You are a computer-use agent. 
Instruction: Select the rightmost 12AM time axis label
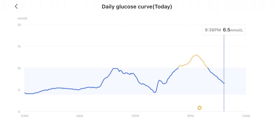[246, 116]
